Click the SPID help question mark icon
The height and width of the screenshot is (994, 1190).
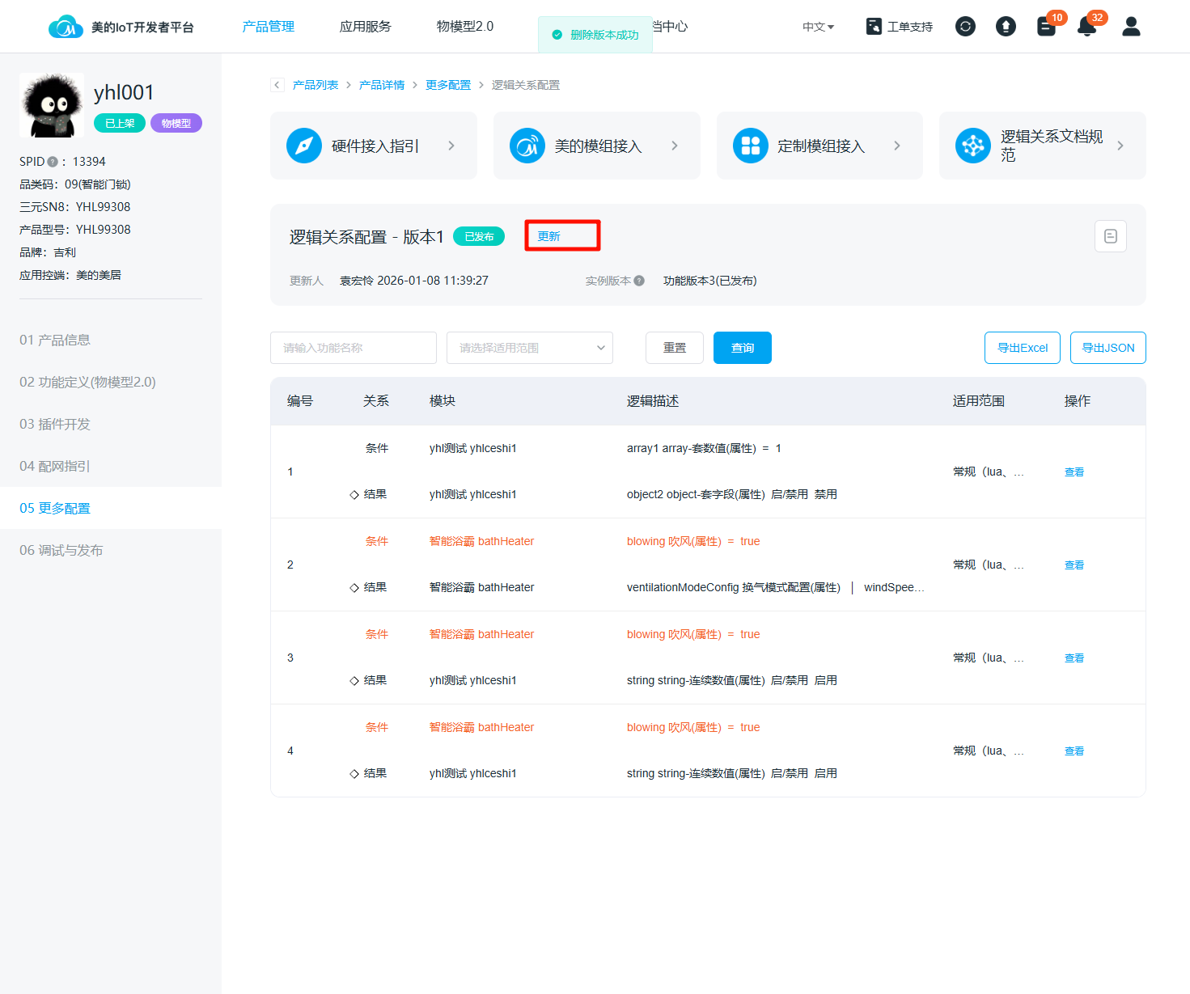click(x=53, y=162)
